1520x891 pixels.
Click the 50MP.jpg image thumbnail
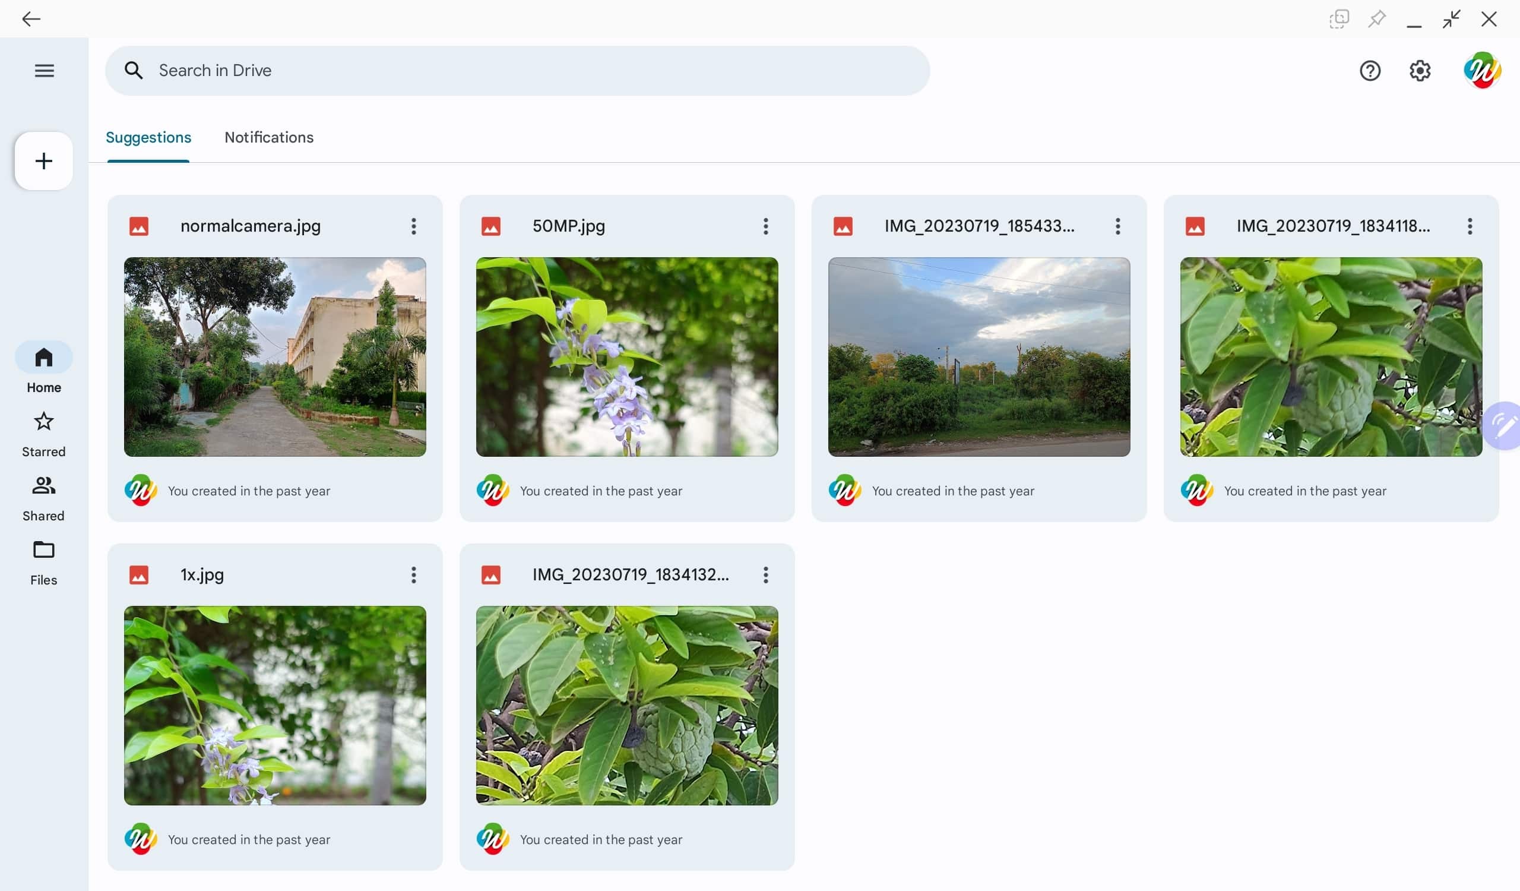pos(626,356)
